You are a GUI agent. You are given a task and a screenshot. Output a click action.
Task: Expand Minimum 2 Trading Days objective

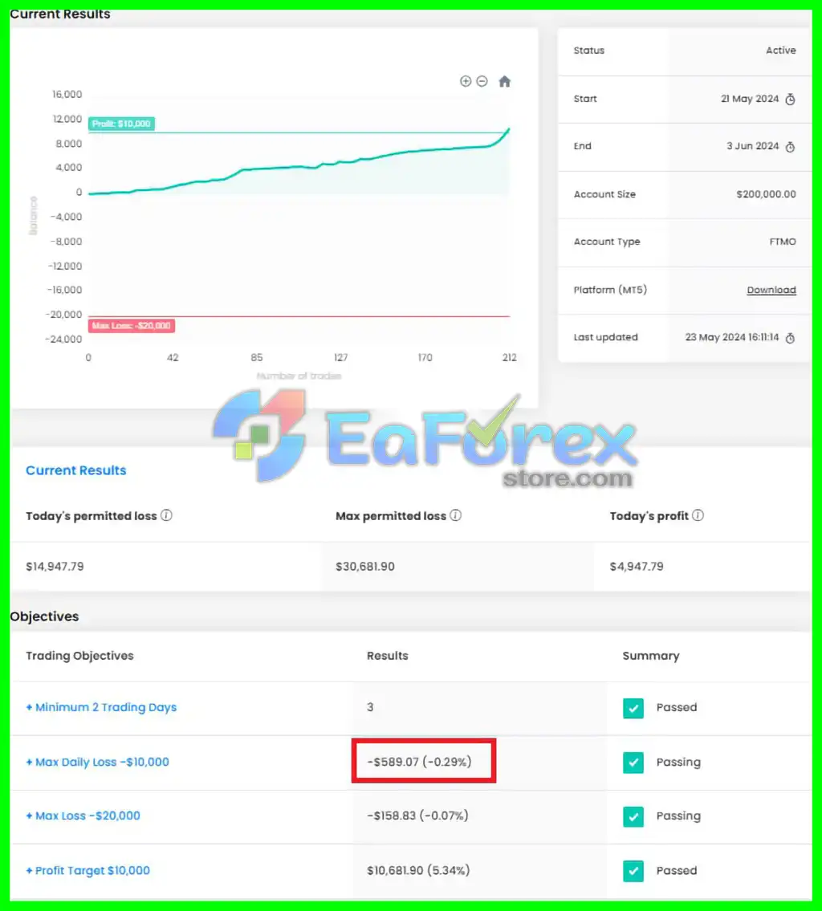pyautogui.click(x=101, y=707)
